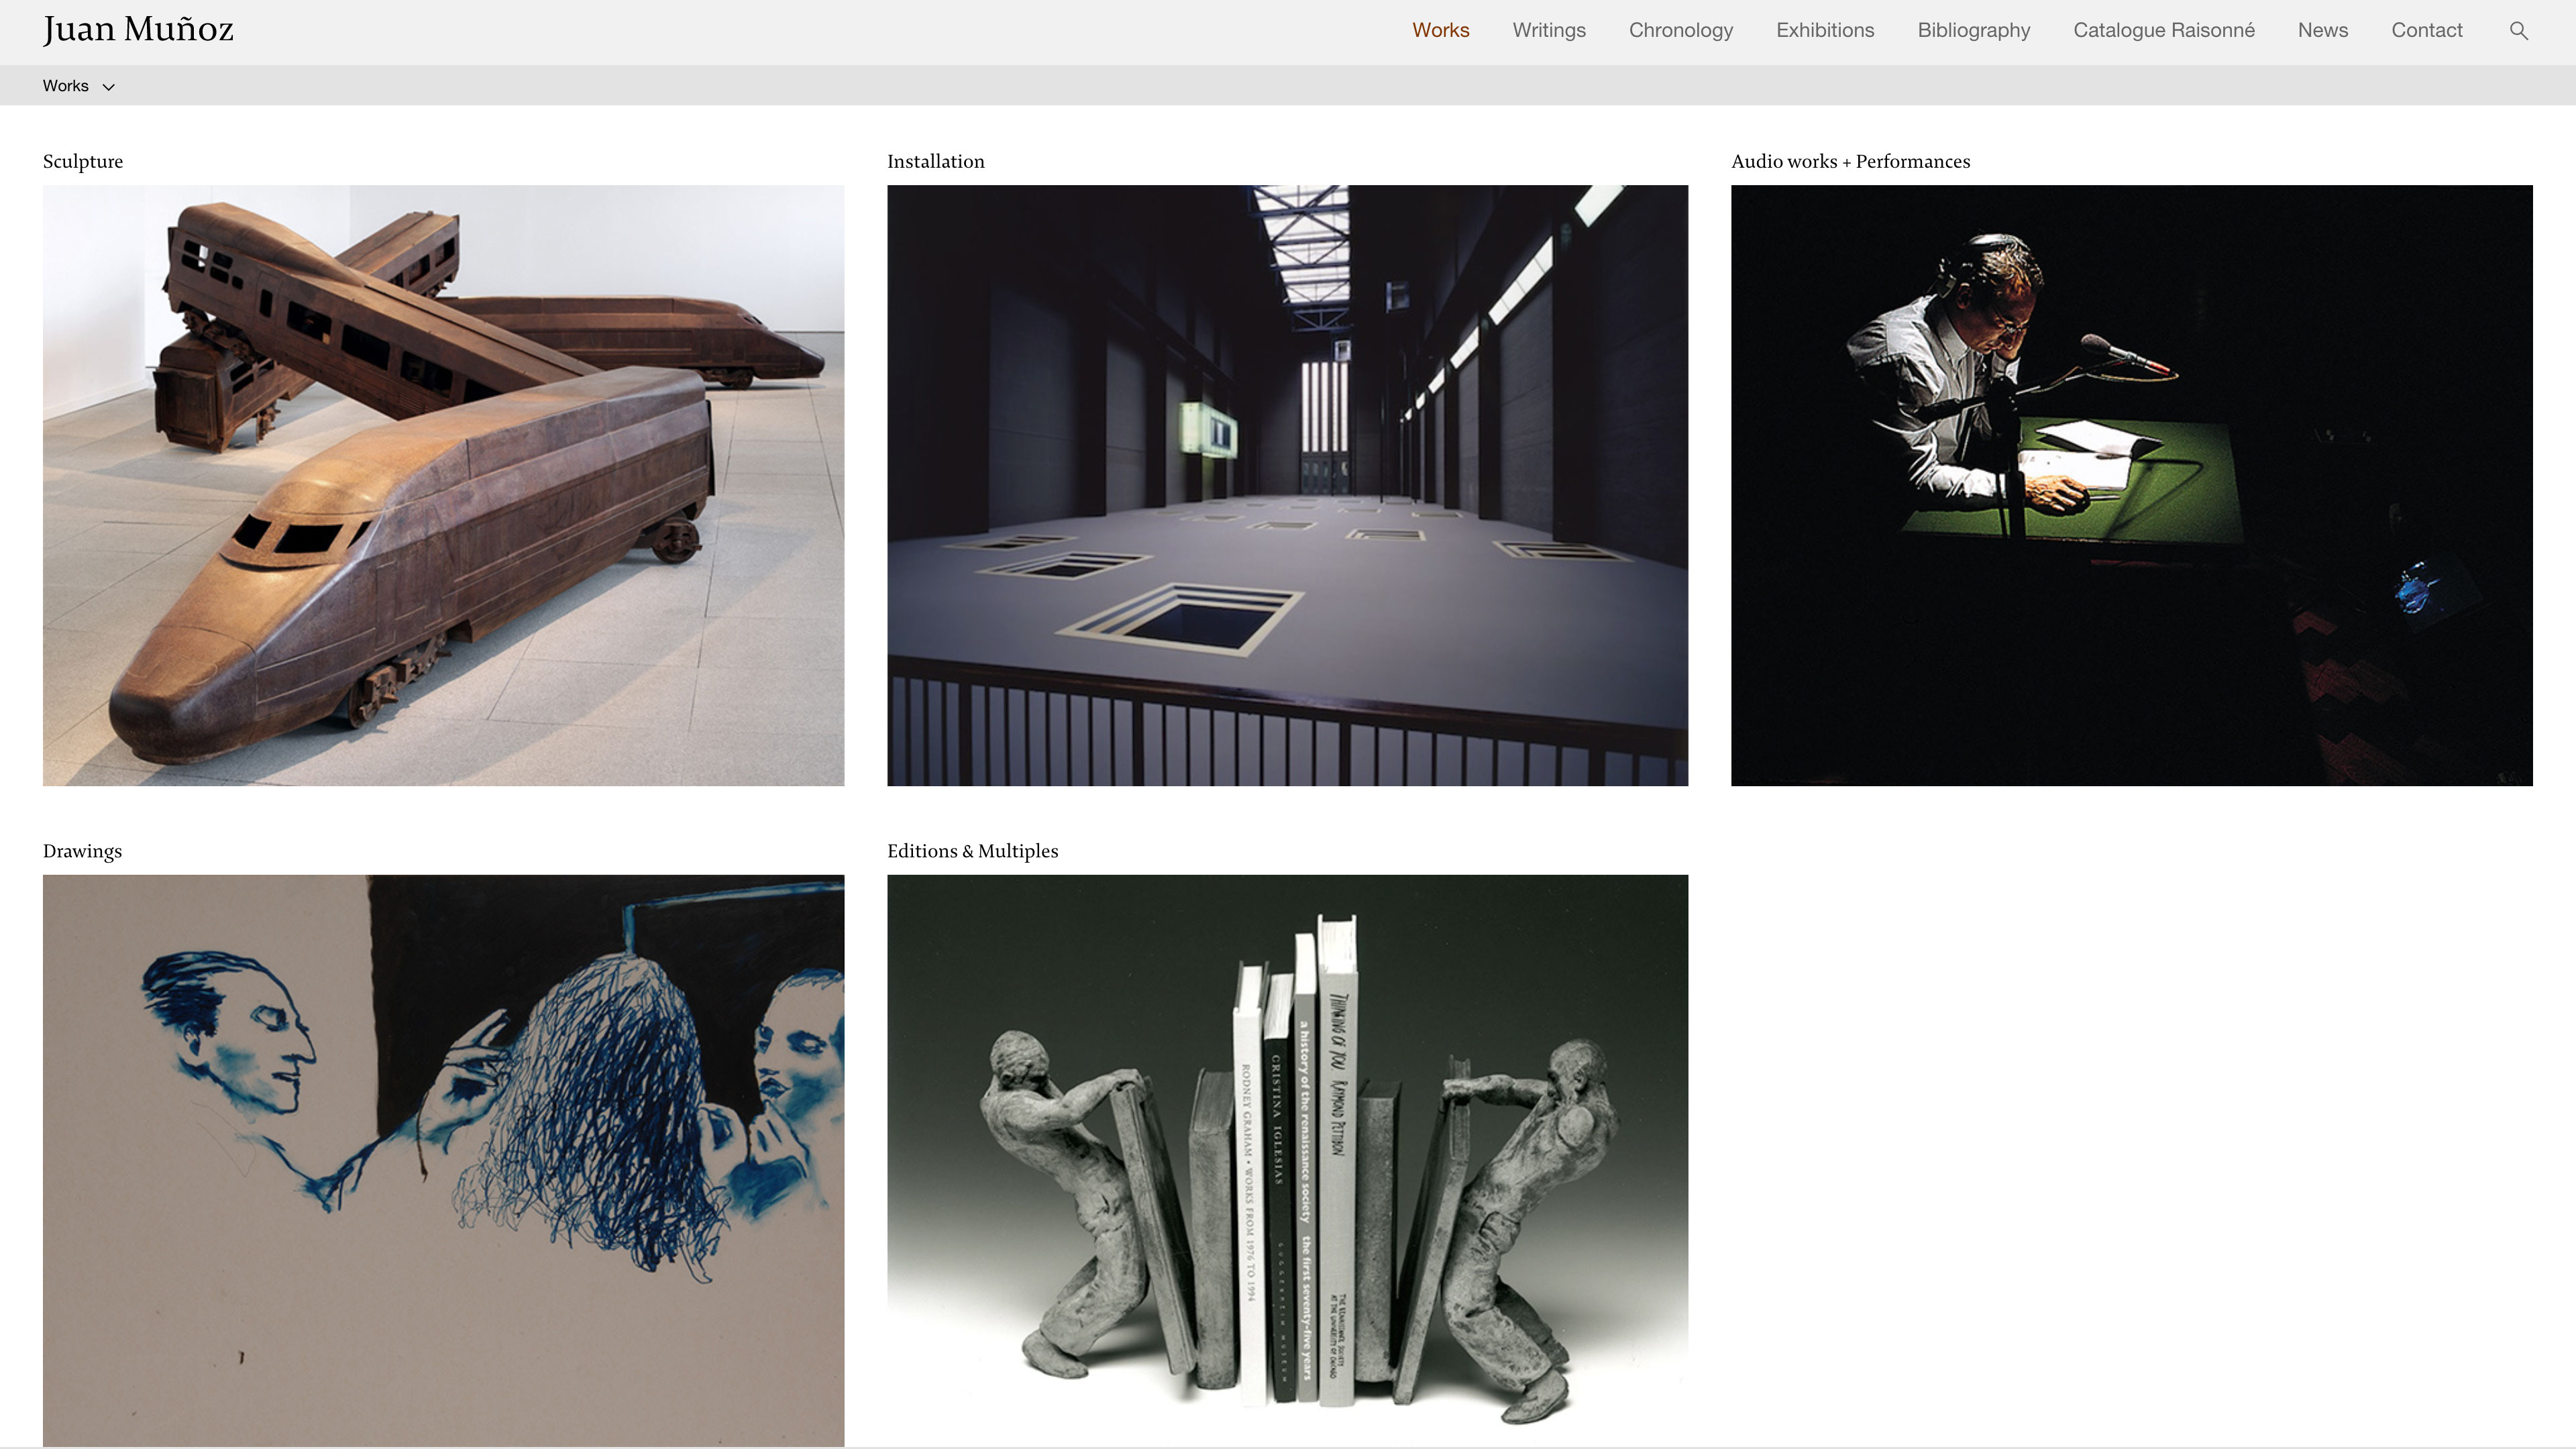Expand the Works dropdown chevron

(109, 87)
